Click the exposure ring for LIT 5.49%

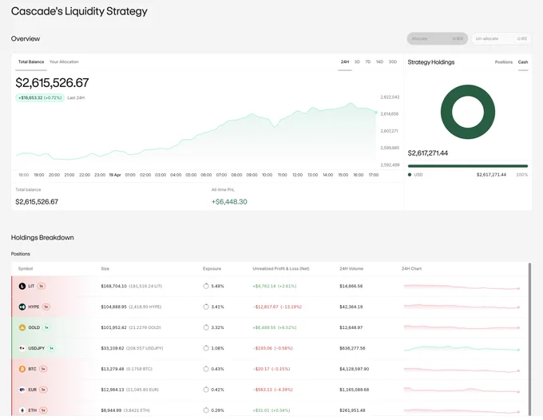(x=206, y=286)
